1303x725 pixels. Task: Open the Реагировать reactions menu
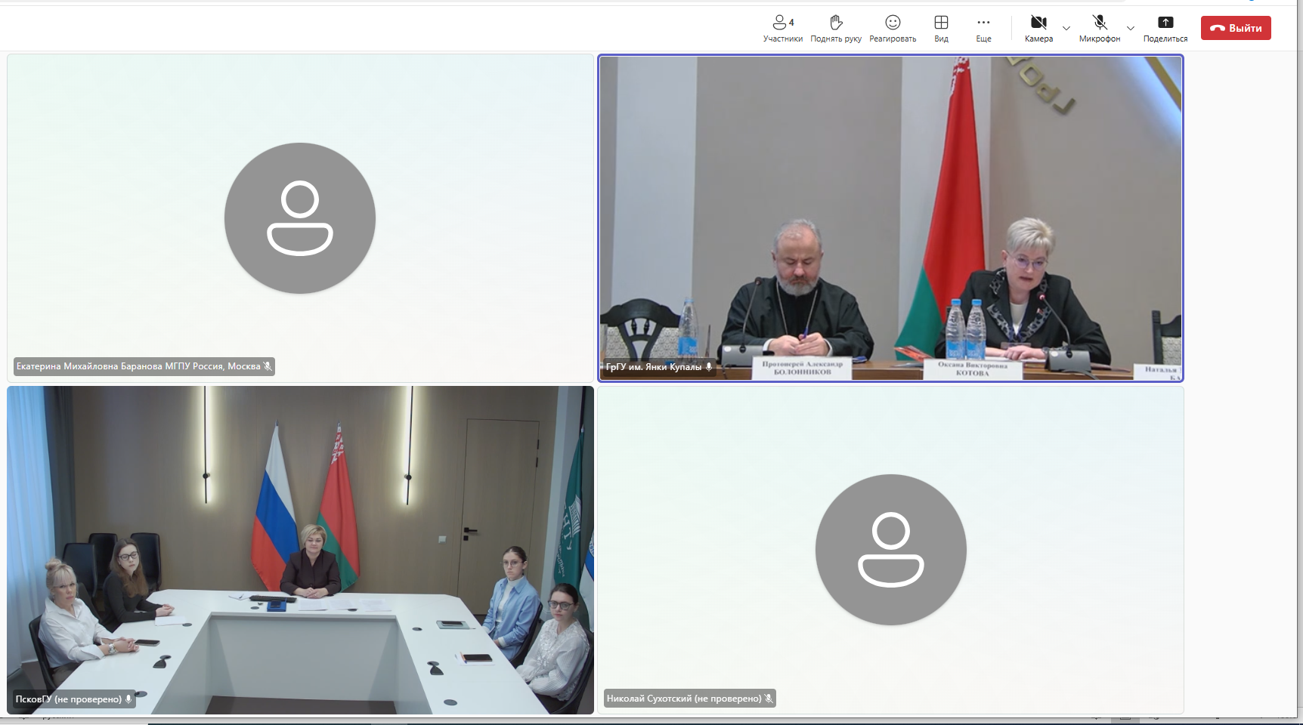[893, 29]
